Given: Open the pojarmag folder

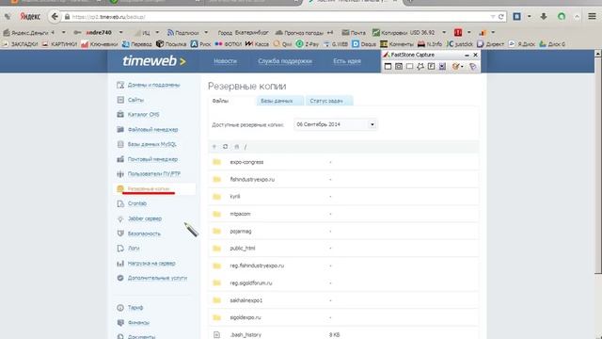Looking at the screenshot, I should (241, 231).
